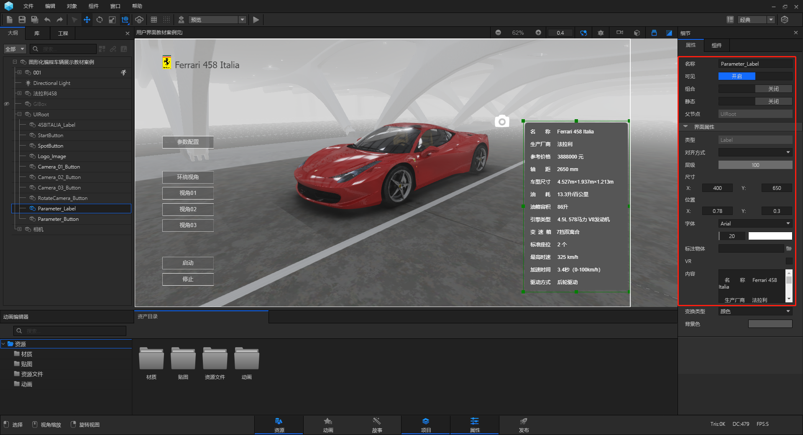The height and width of the screenshot is (435, 803).
Task: Open the 变换类型 颜色 dropdown
Action: coord(755,311)
